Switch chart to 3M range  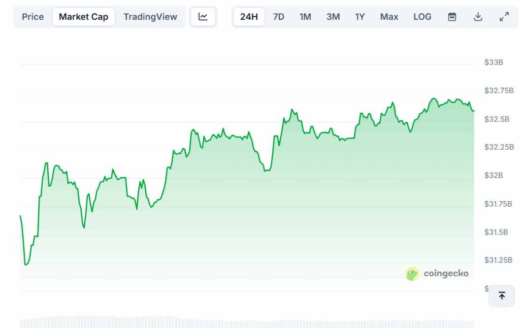[333, 17]
